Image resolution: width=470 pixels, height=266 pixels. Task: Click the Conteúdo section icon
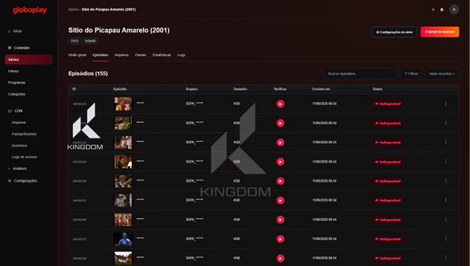coord(10,48)
